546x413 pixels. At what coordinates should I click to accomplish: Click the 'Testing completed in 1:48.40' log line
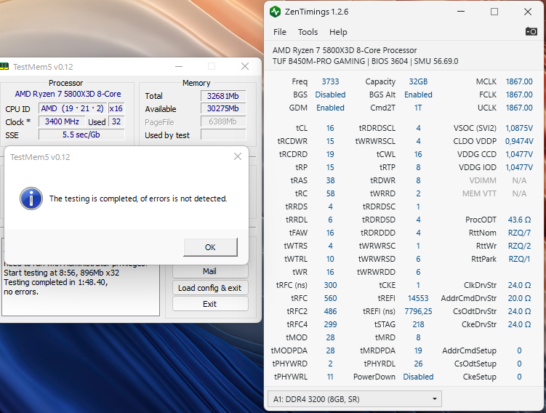(x=56, y=282)
